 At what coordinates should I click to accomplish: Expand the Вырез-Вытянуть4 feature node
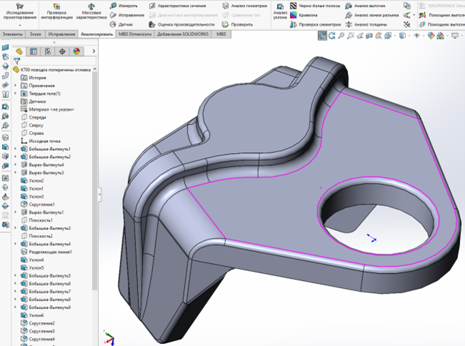[x=16, y=164]
